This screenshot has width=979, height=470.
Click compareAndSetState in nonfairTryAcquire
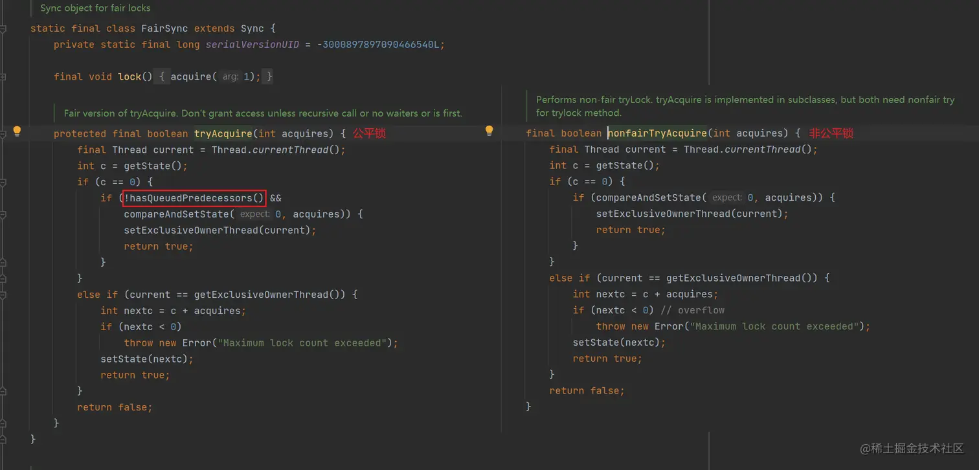[x=649, y=197]
